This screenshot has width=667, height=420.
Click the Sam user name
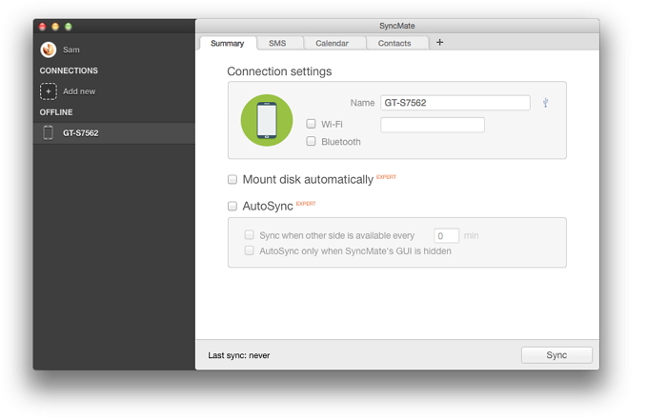pyautogui.click(x=71, y=50)
